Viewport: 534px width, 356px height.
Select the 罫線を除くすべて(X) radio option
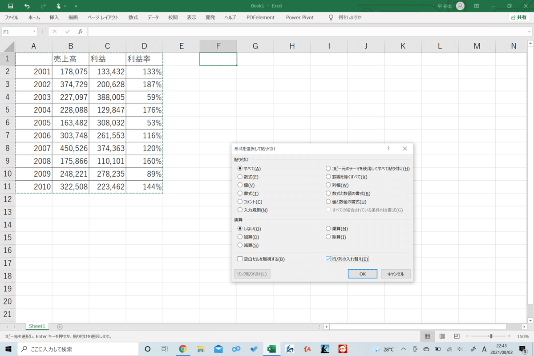[x=328, y=177]
